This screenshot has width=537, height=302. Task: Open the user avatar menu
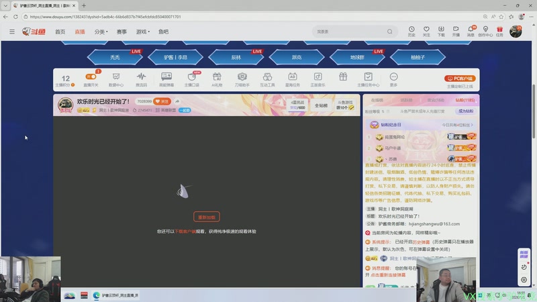click(516, 32)
